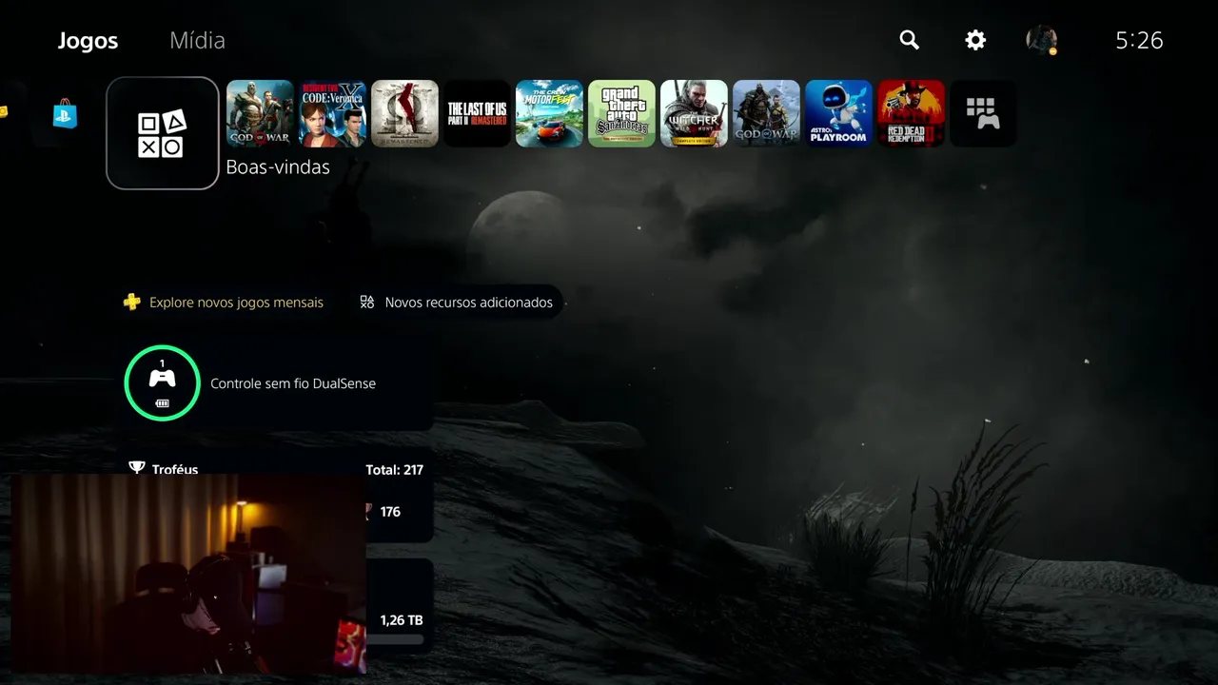Viewport: 1218px width, 685px height.
Task: Open the PlayStation Store bag icon
Action: click(65, 113)
